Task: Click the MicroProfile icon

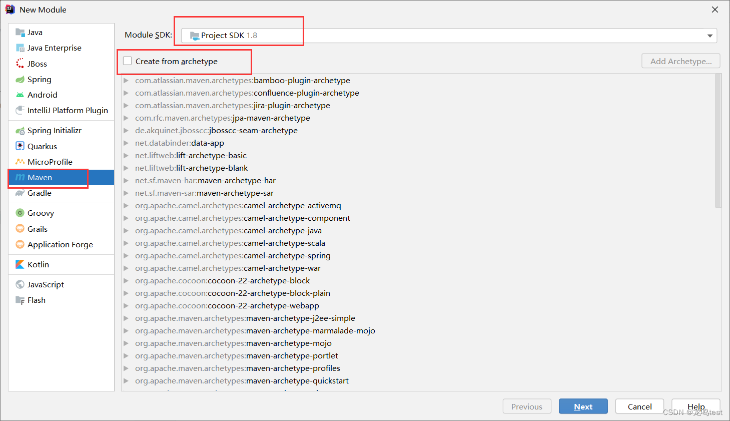Action: tap(20, 162)
